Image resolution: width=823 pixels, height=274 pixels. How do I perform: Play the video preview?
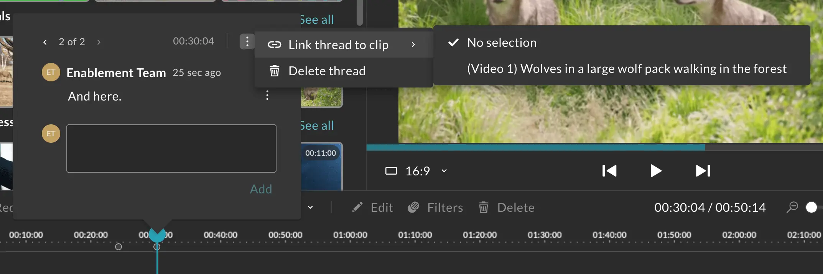pos(656,171)
